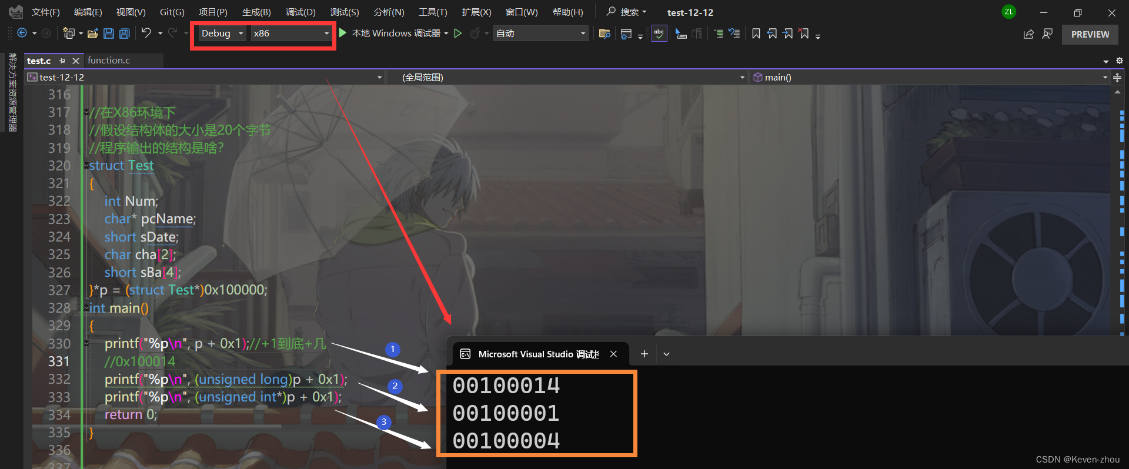Open the tab list dropdown arrow beside the gear
Viewport: 1129px width, 469px height.
(1106, 61)
